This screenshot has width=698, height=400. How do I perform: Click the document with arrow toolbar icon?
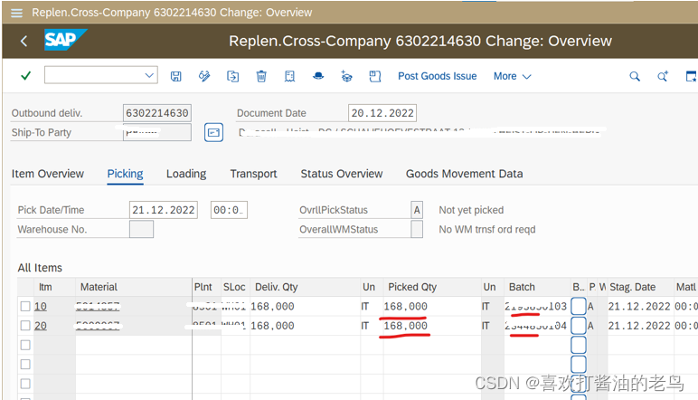[x=232, y=76]
